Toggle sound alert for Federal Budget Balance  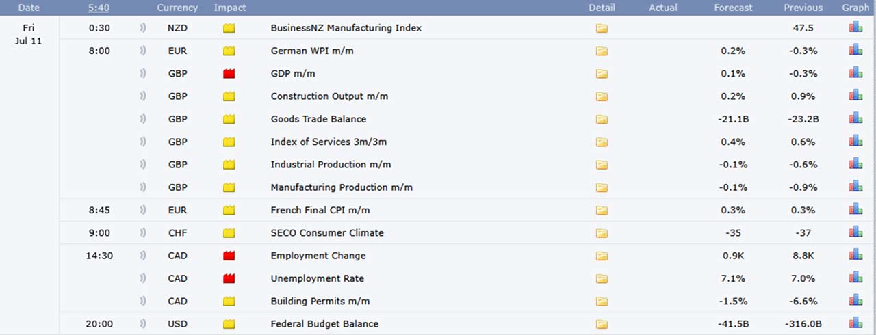point(143,324)
